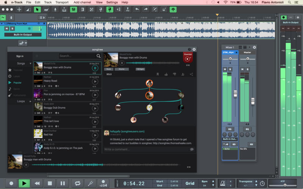Click the share icon in songtree panel

coord(191,74)
